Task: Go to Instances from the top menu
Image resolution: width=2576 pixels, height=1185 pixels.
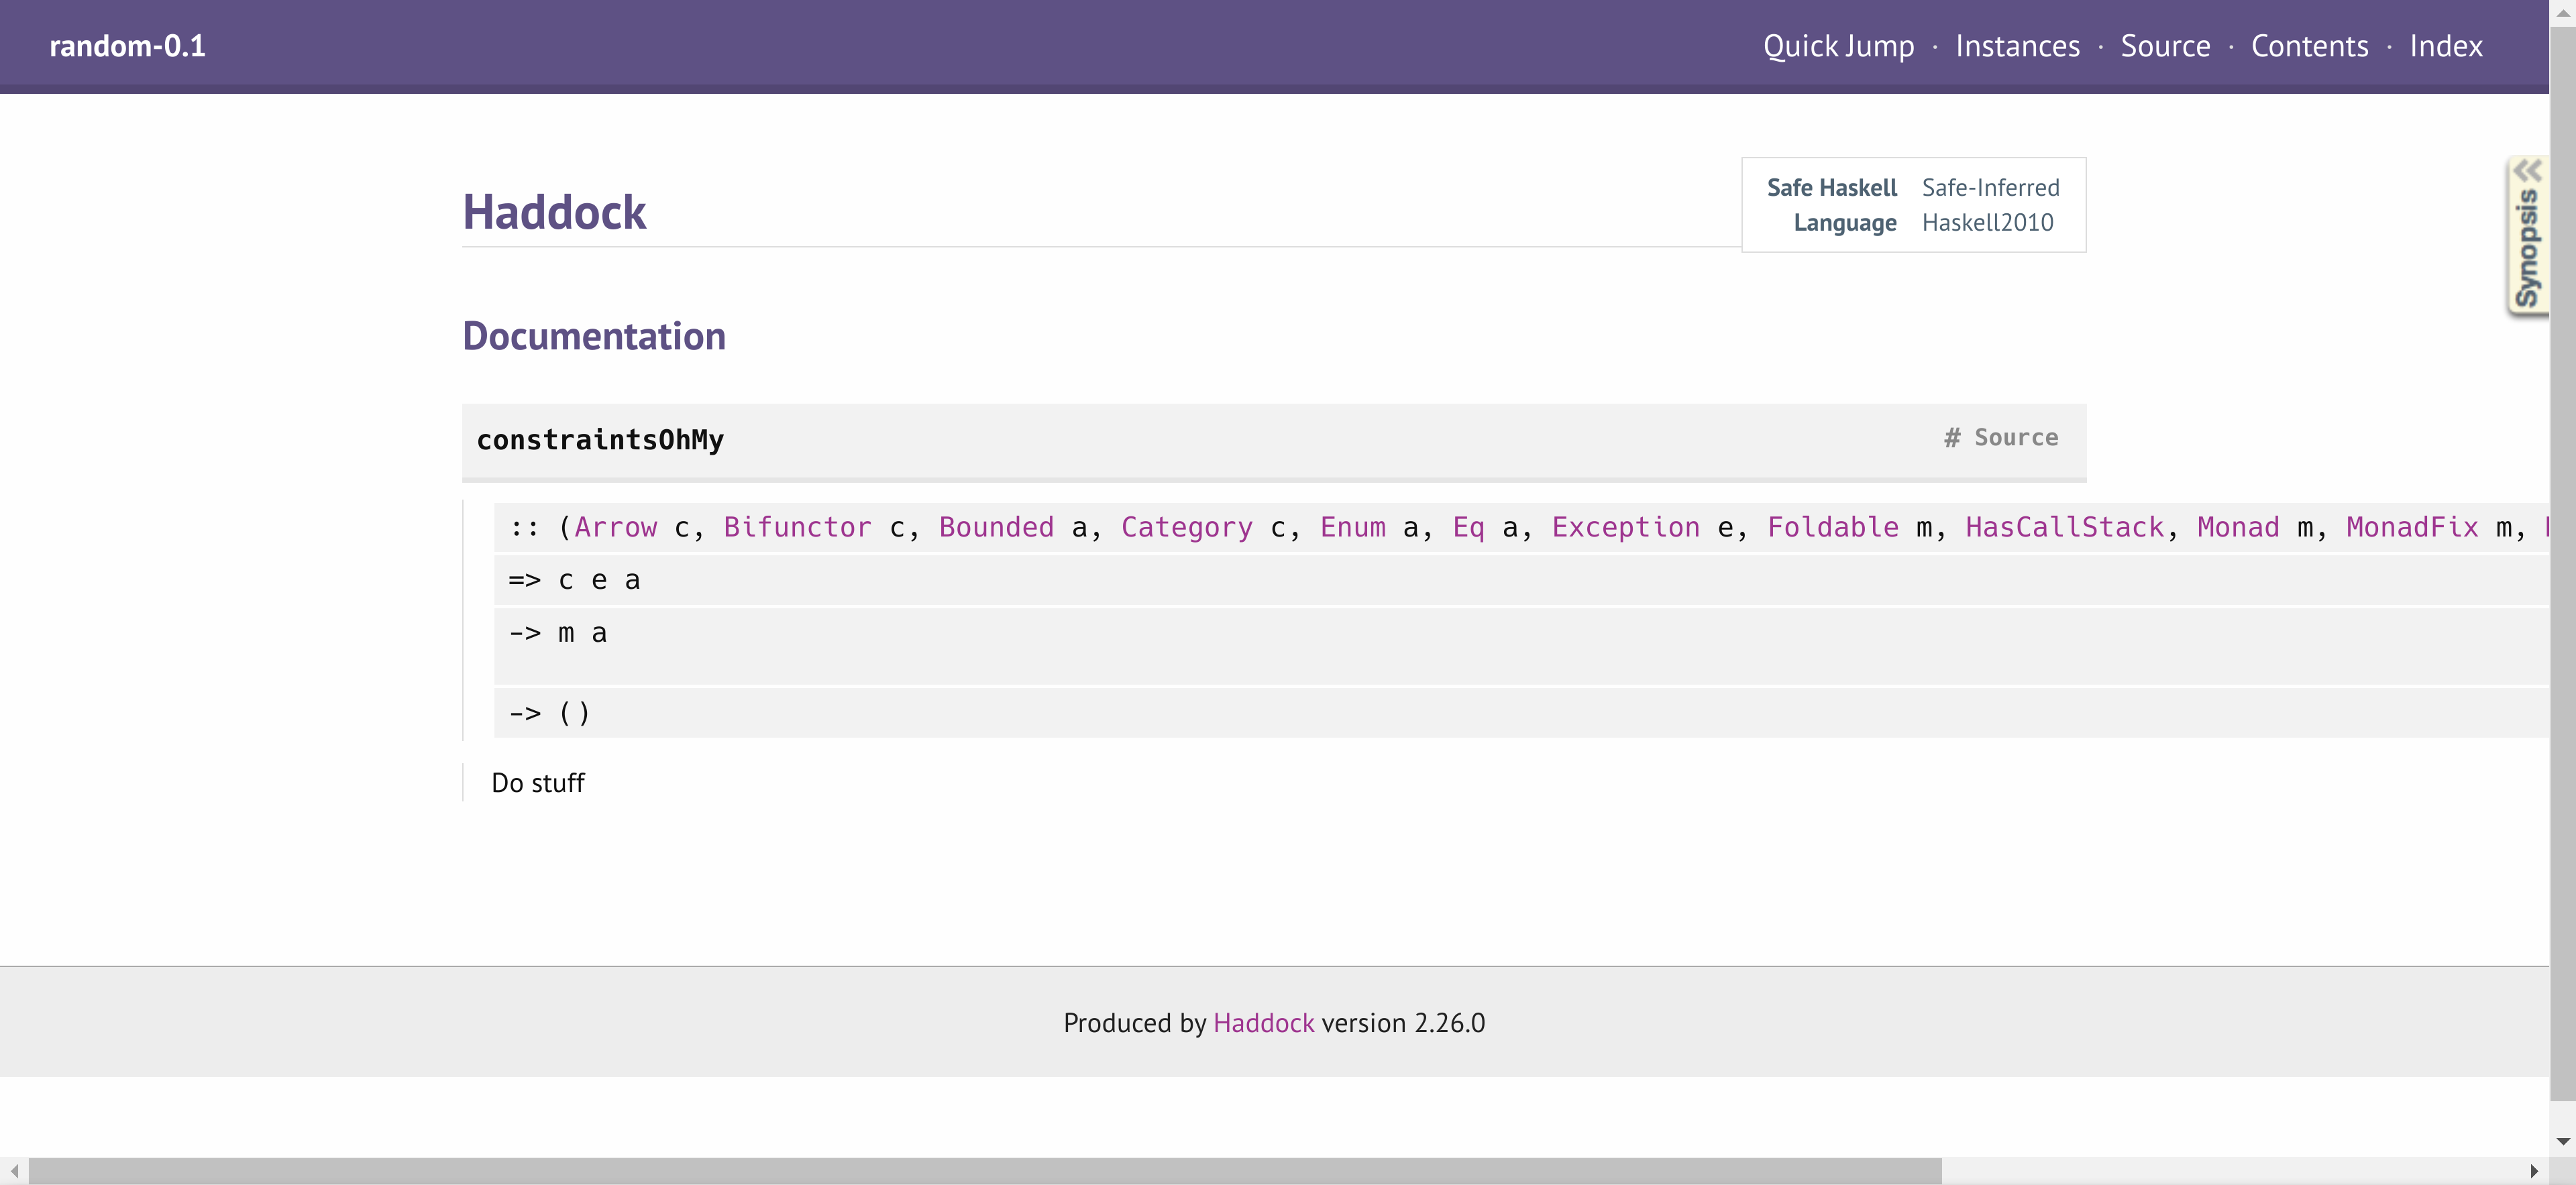Action: pos(2017,46)
